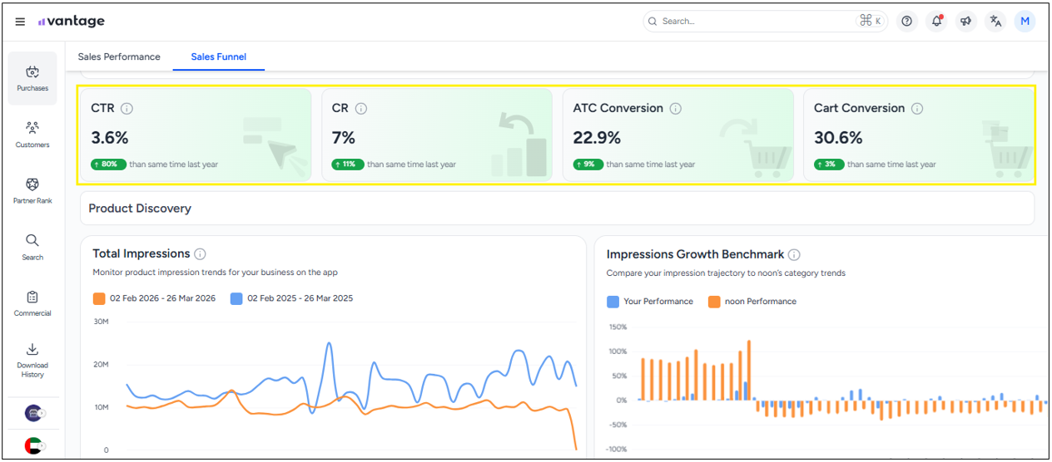This screenshot has height=462, width=1052.
Task: Open Download History in sidebar
Action: 32,360
